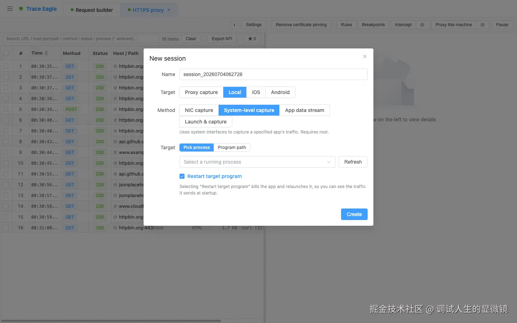Click the info icon left of Settings
This screenshot has height=323, width=517.
[234, 25]
